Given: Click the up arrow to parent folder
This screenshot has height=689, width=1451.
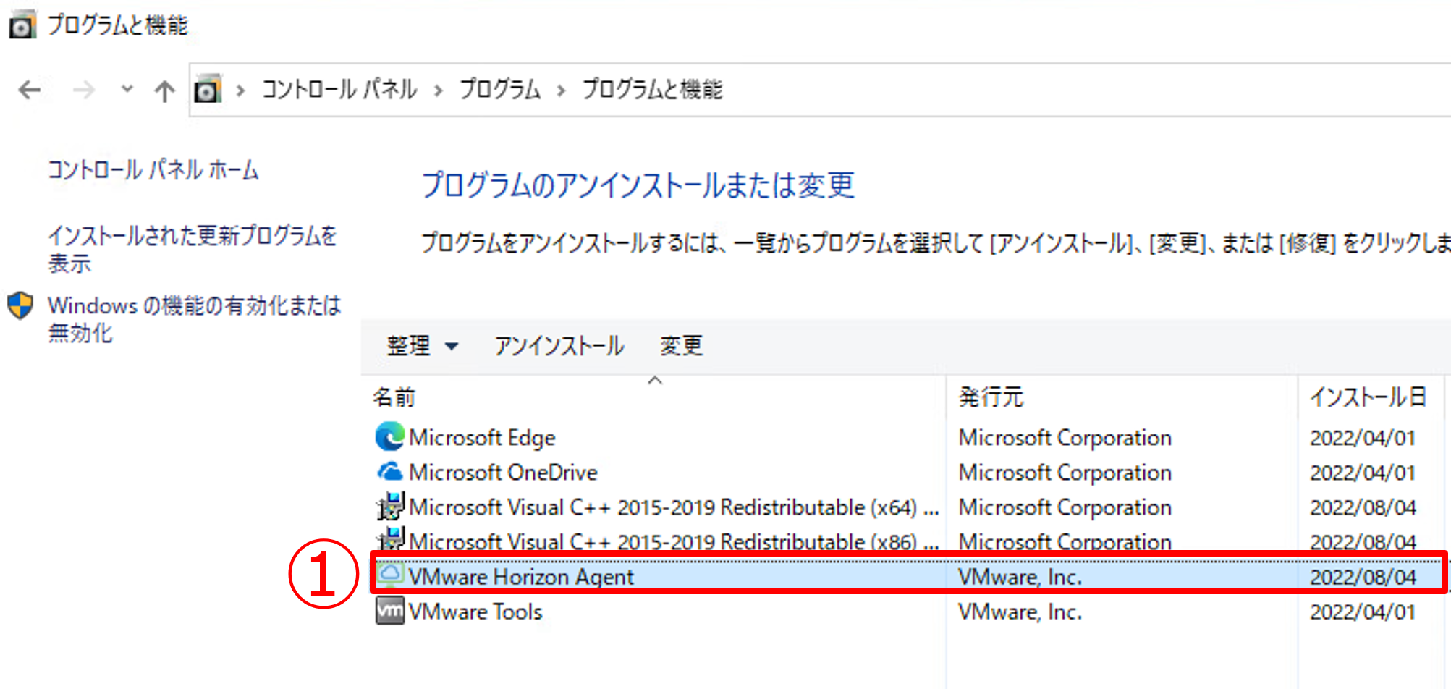Looking at the screenshot, I should (x=164, y=90).
